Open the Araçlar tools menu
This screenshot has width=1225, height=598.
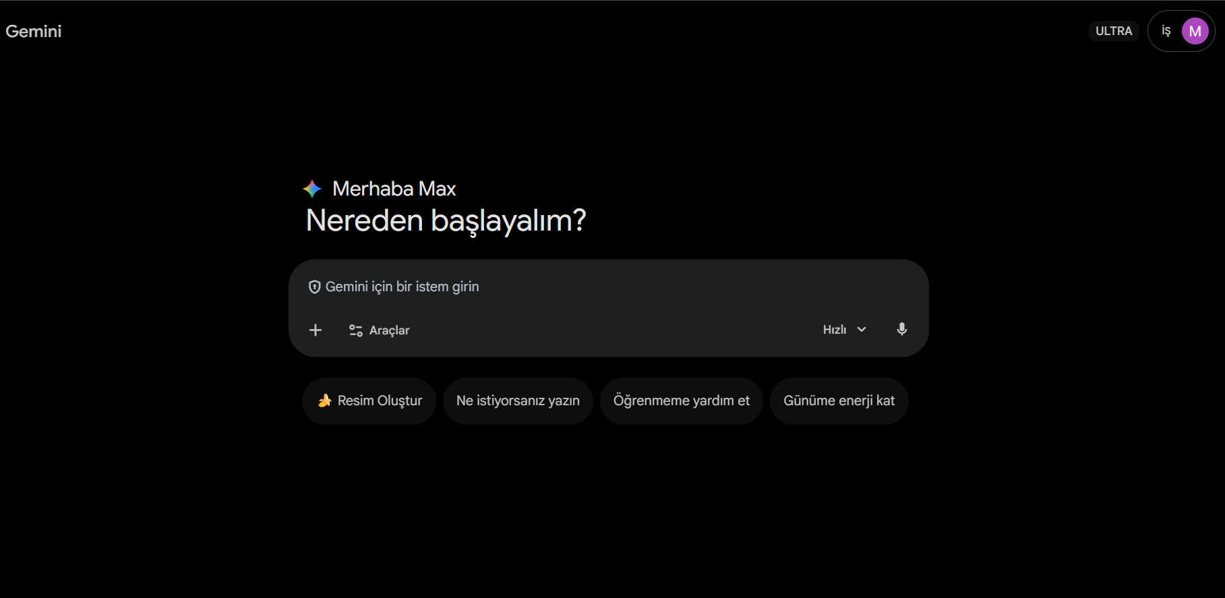pyautogui.click(x=379, y=330)
